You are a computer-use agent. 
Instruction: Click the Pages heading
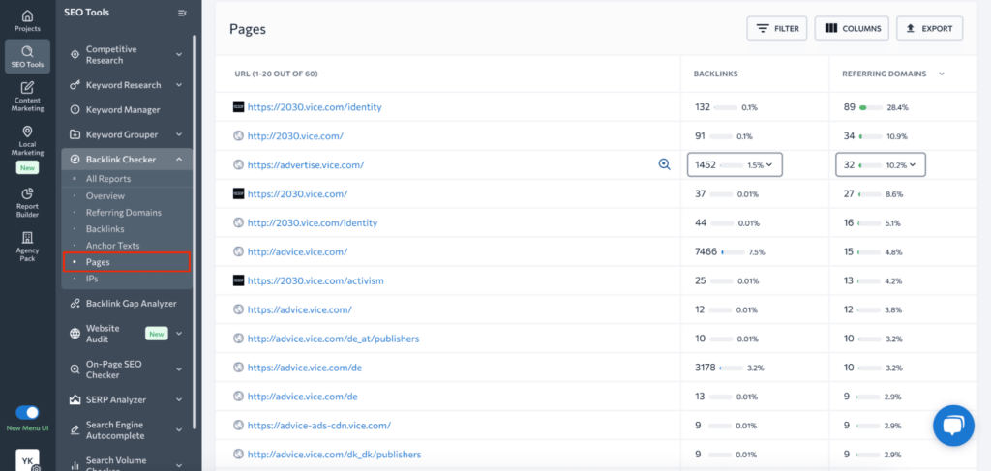click(x=247, y=29)
